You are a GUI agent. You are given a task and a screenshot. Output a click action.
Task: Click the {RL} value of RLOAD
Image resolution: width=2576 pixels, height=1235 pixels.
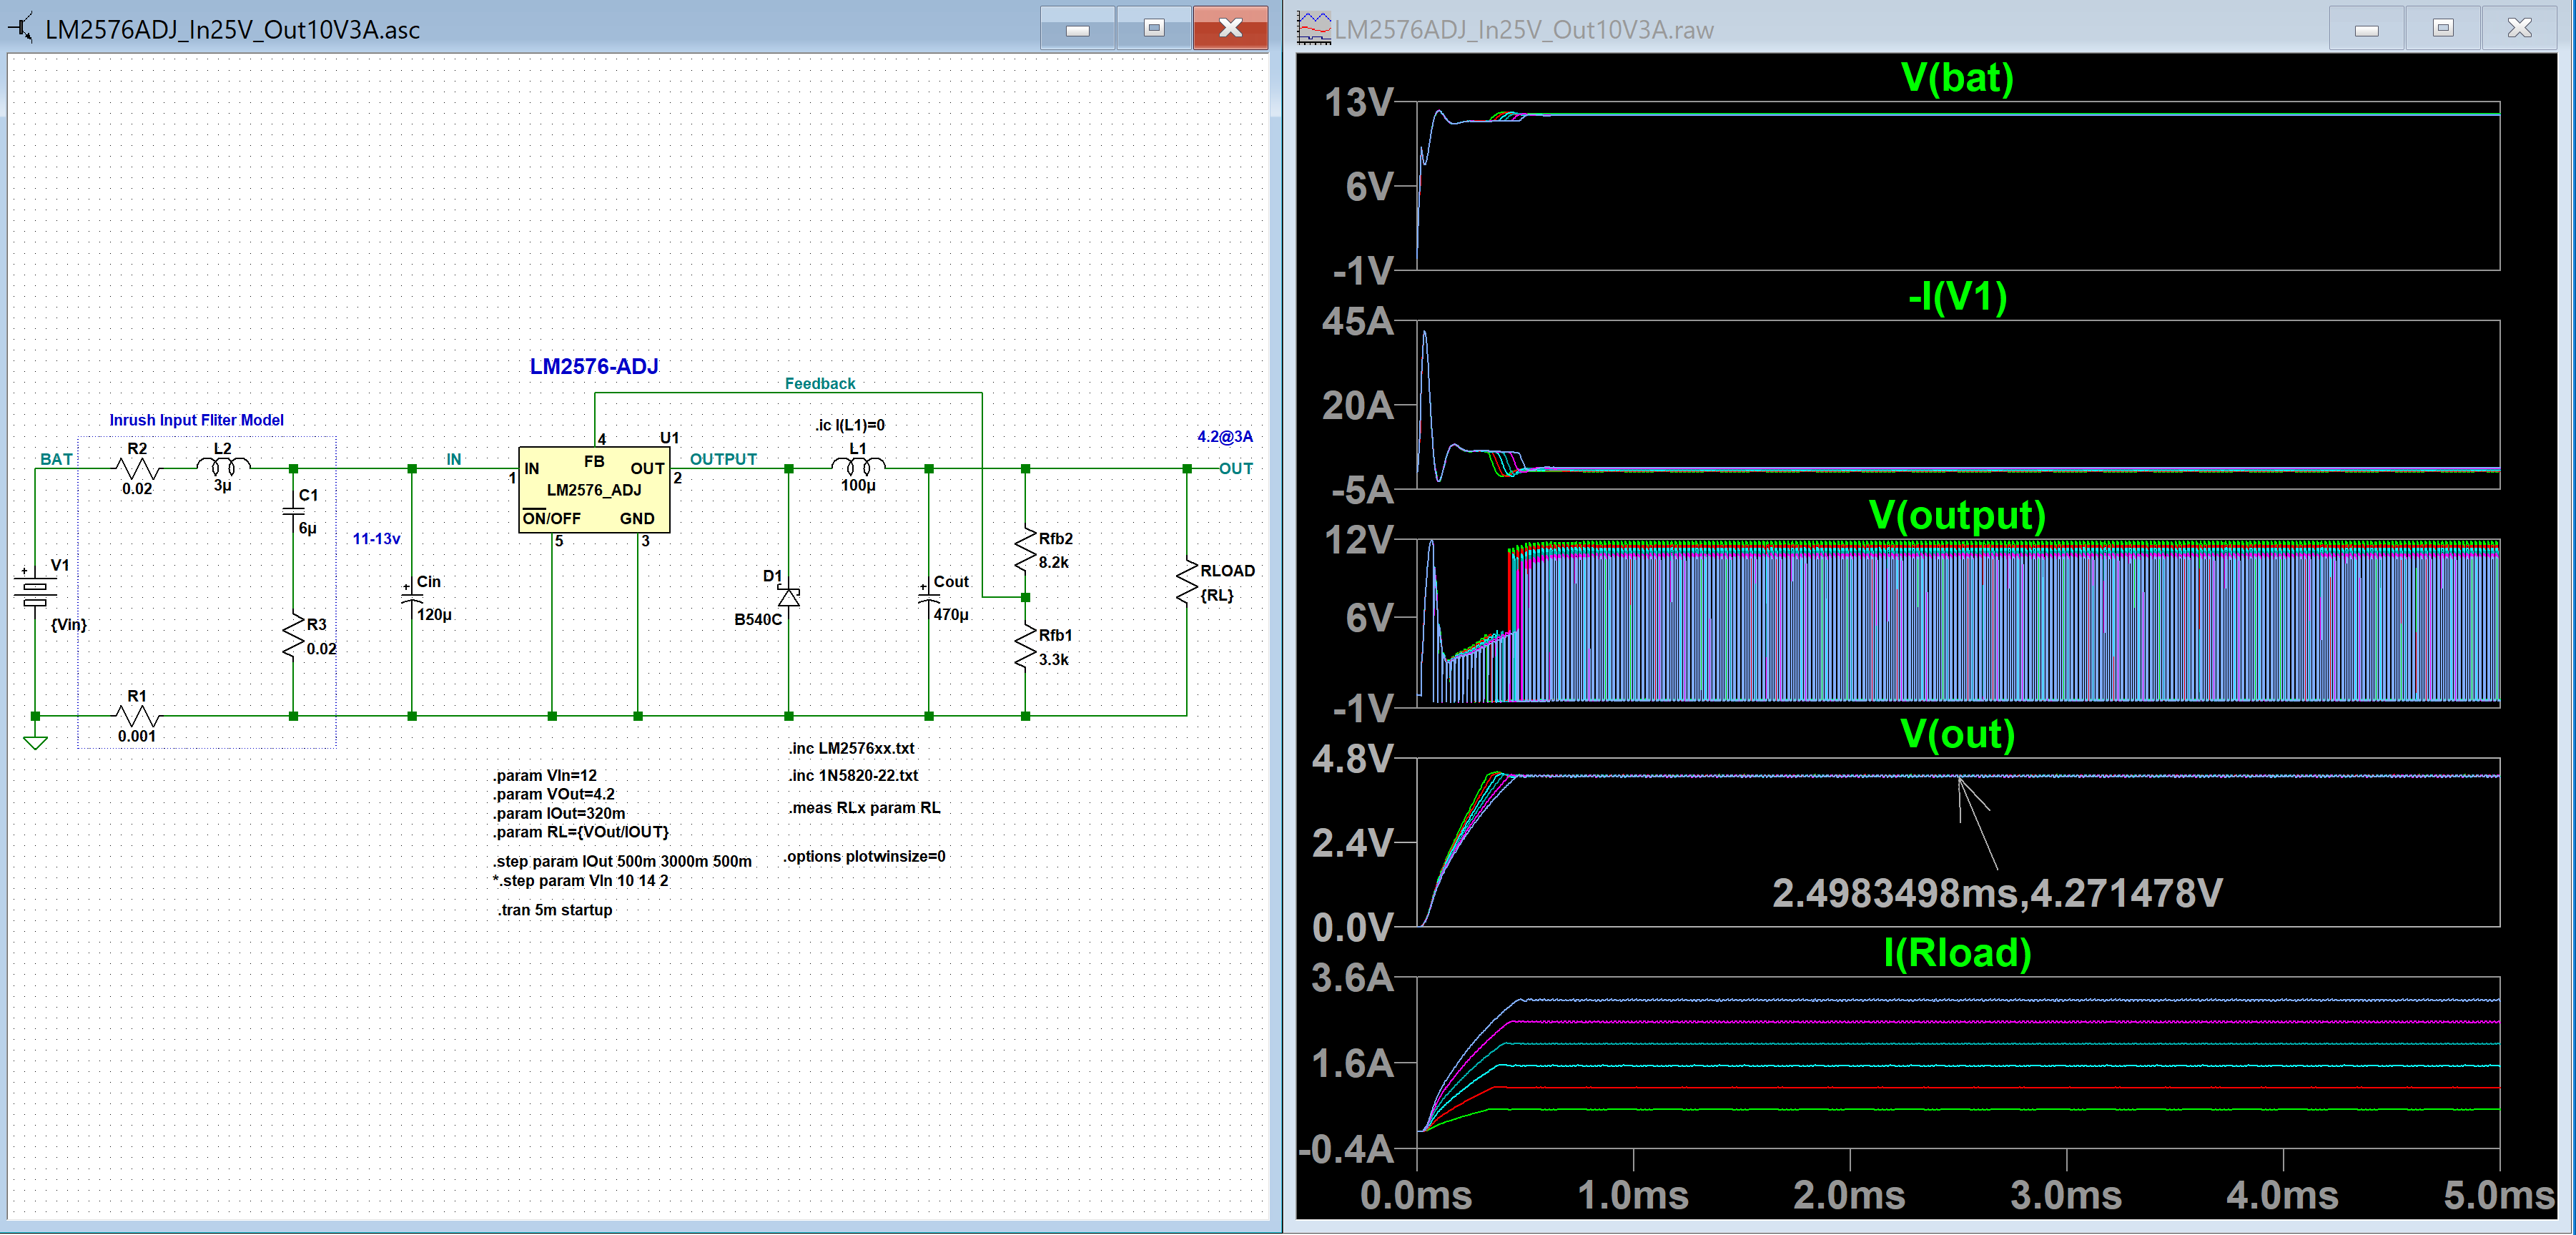1217,596
